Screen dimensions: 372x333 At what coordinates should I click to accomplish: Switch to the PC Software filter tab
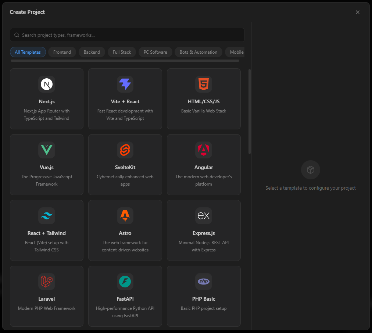(x=155, y=52)
